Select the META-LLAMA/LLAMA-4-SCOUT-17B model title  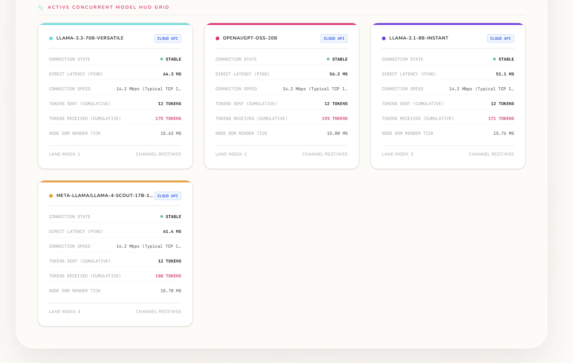(x=105, y=195)
